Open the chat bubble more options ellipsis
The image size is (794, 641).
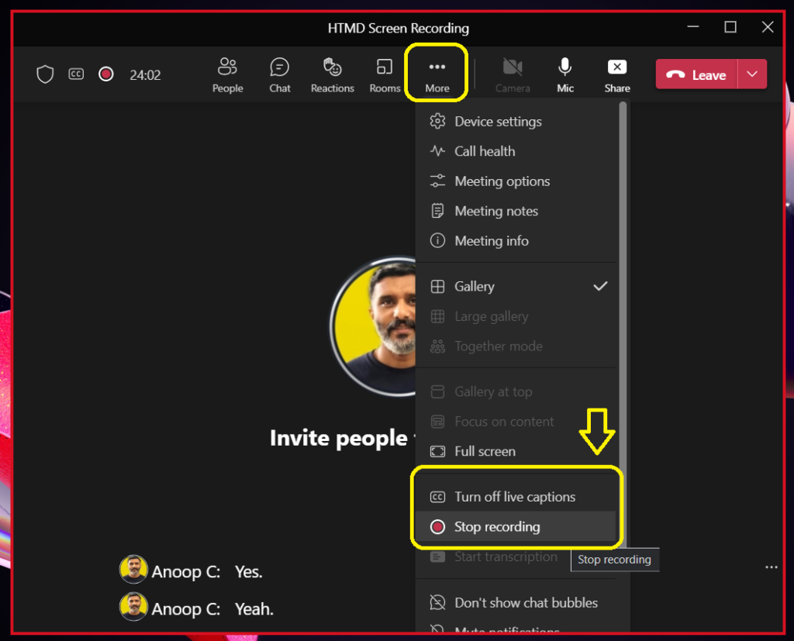[772, 567]
